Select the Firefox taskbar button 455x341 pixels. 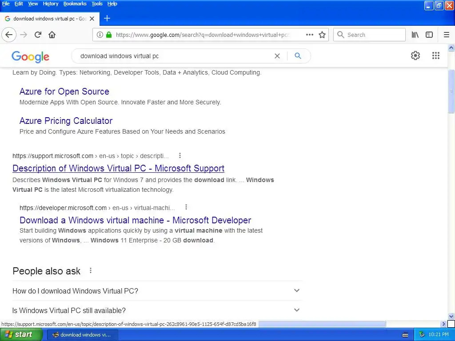(82, 335)
